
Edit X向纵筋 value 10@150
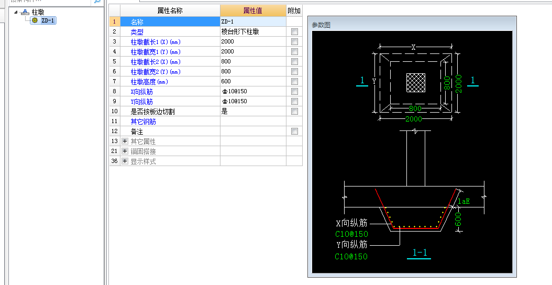(253, 91)
